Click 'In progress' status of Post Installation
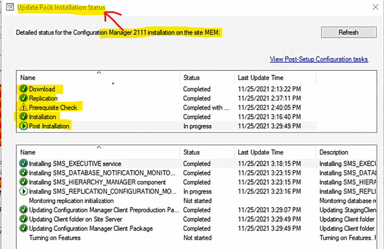Screen dimensions: 384x249 click(197, 126)
